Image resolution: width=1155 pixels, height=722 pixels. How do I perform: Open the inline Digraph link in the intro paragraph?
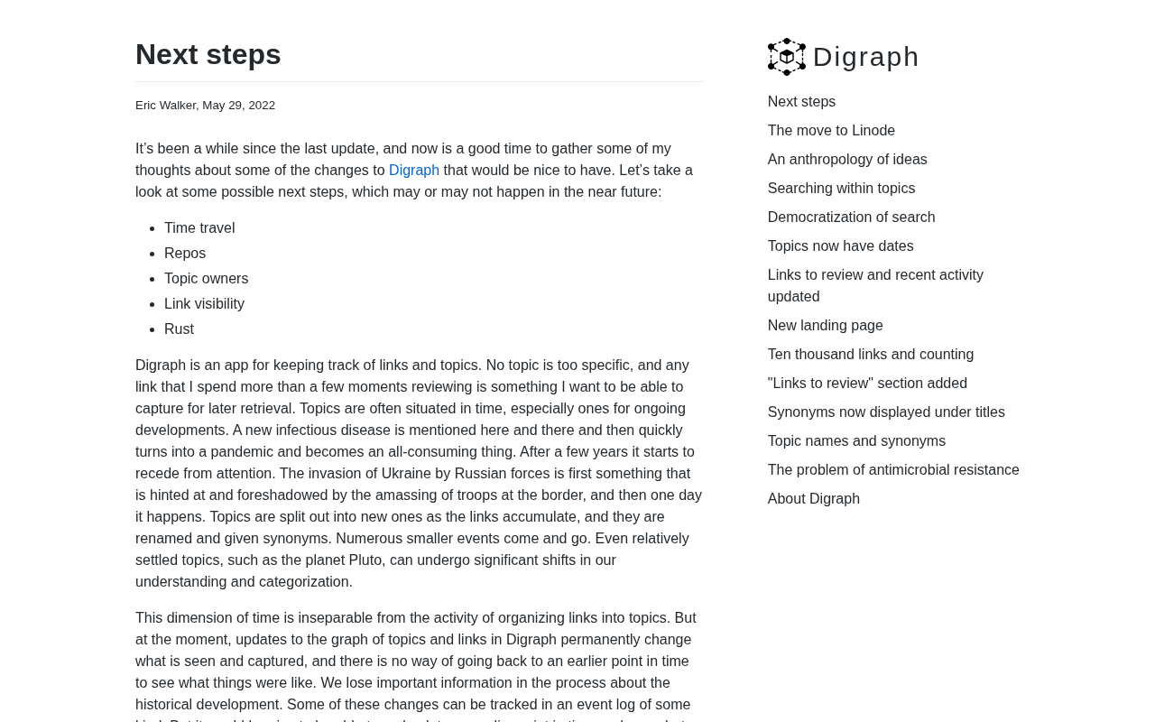pyautogui.click(x=414, y=171)
